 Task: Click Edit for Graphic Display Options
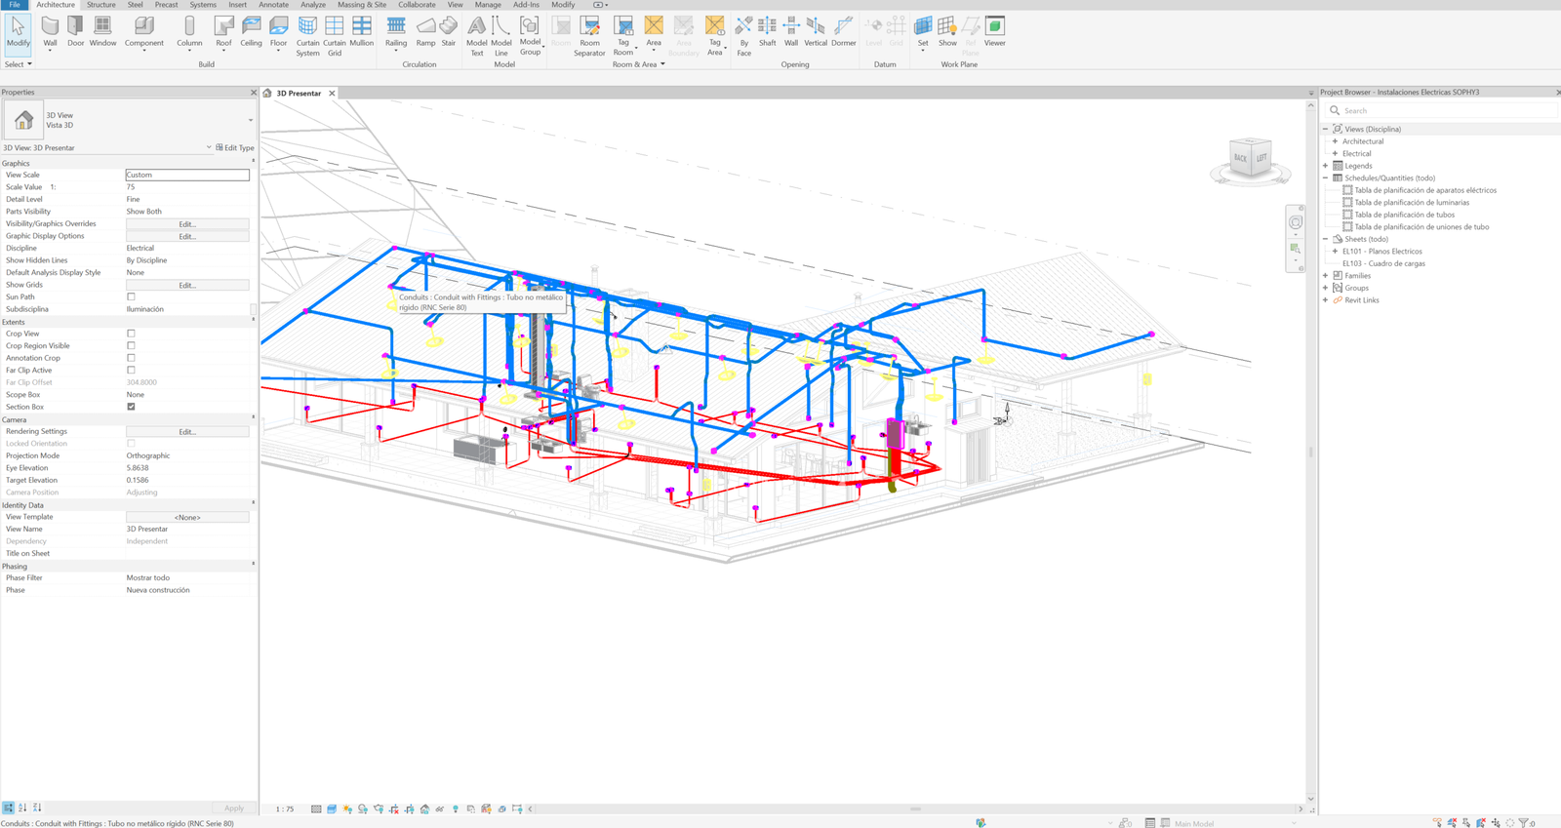tap(187, 236)
